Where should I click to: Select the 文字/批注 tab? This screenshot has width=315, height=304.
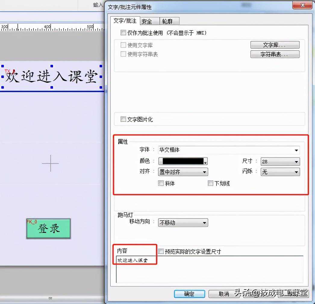click(x=125, y=21)
